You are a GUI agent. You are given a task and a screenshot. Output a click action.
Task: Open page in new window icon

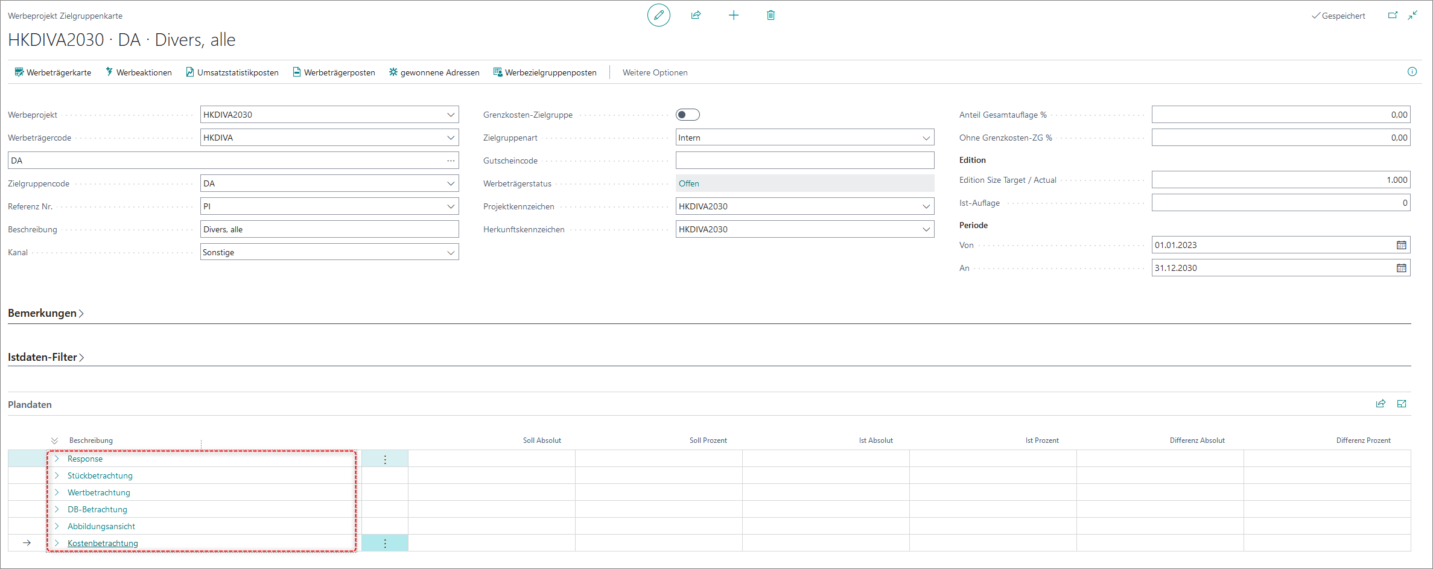[1393, 15]
